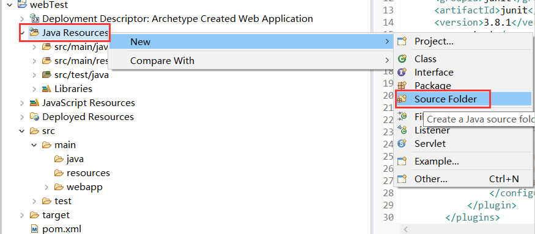Click the Libraries books icon
535x234 pixels.
46,89
